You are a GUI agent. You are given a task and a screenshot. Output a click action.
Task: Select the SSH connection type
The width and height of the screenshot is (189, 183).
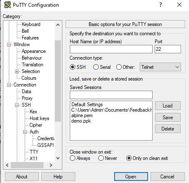[78, 67]
